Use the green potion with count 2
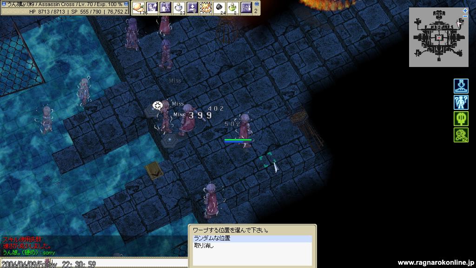 232,7
